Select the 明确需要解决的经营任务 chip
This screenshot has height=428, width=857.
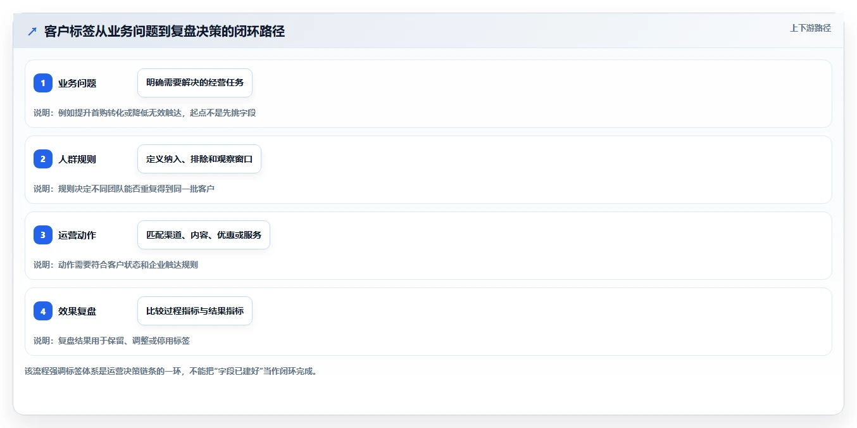195,83
